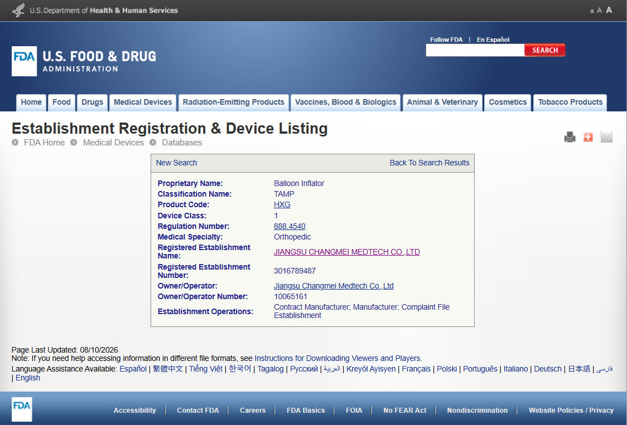Open Jiangsu Changmei Medtech owner/operator link
The image size is (627, 425).
pos(334,286)
